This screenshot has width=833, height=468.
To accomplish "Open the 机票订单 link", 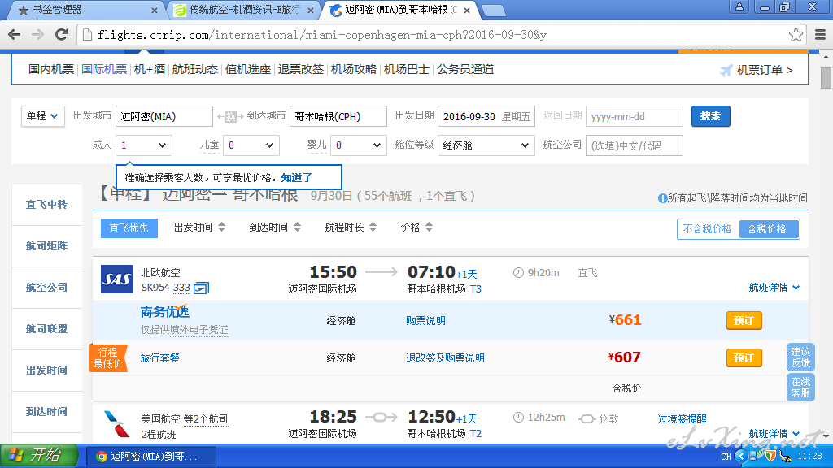I will pos(765,70).
